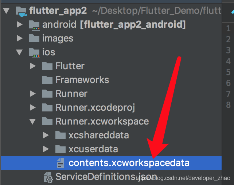
Task: Expand the android module folder
Action: [x=20, y=24]
